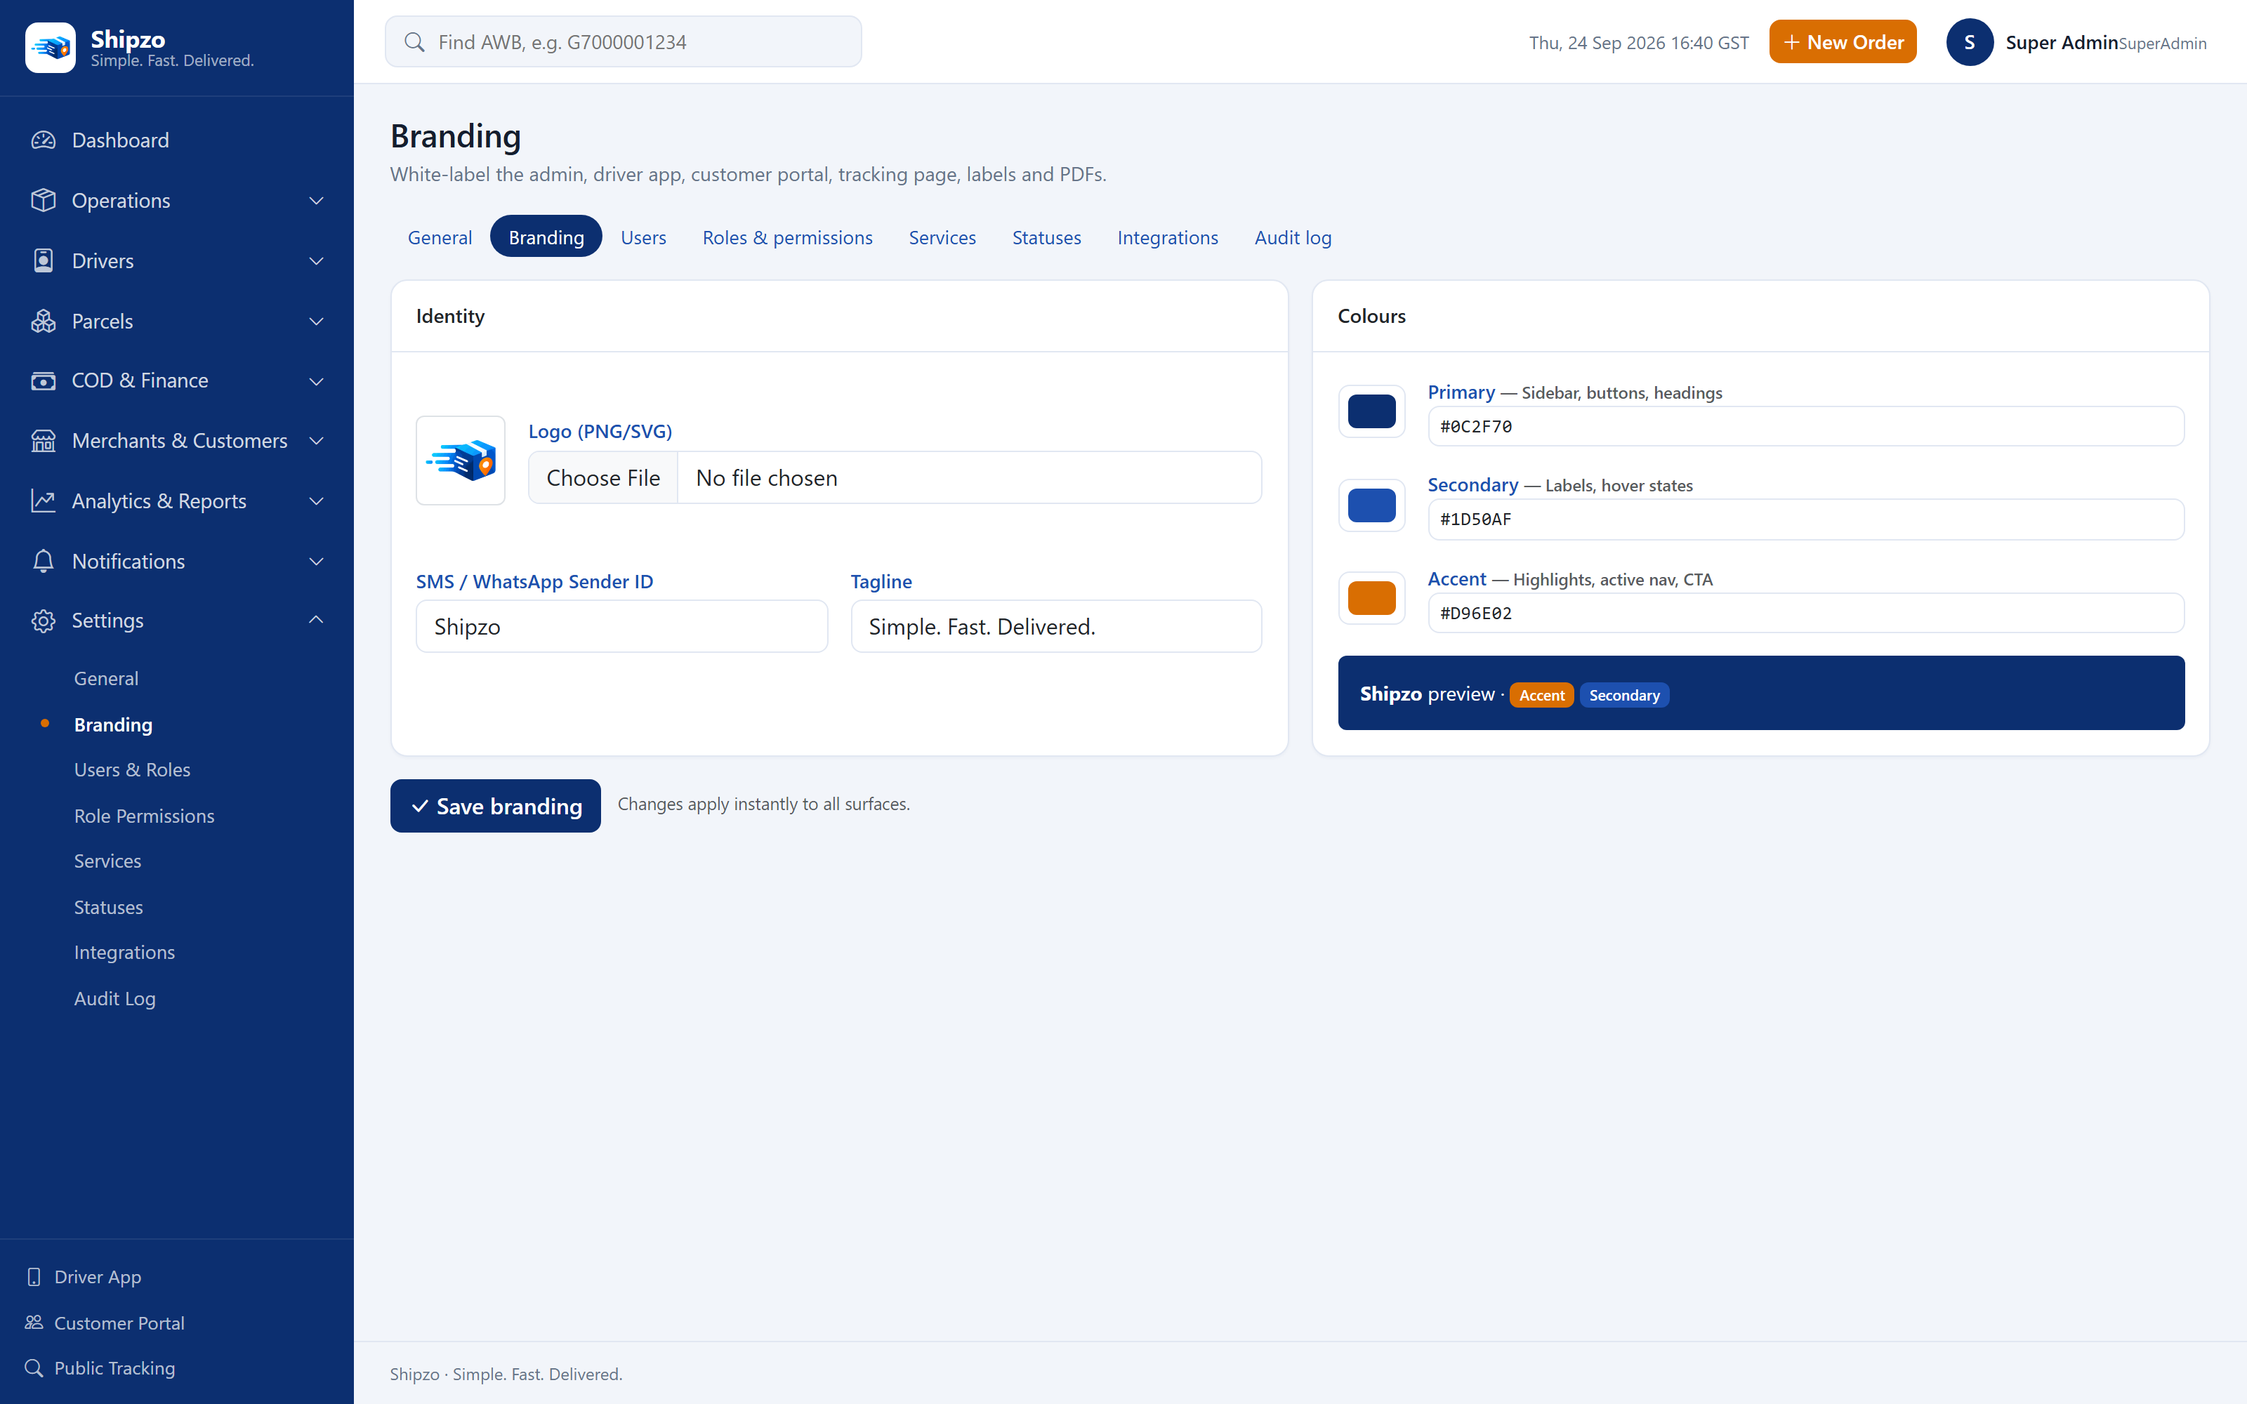Click the Super Admin avatar circle
The height and width of the screenshot is (1404, 2247).
pos(1970,43)
